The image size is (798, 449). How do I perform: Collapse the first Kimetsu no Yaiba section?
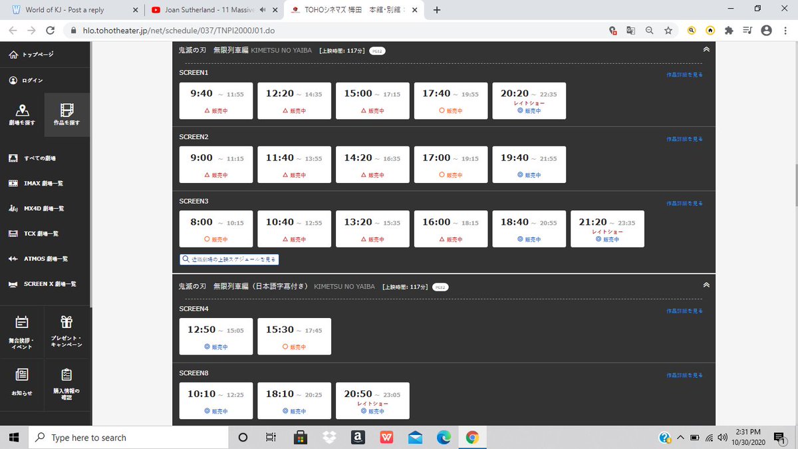coord(706,49)
